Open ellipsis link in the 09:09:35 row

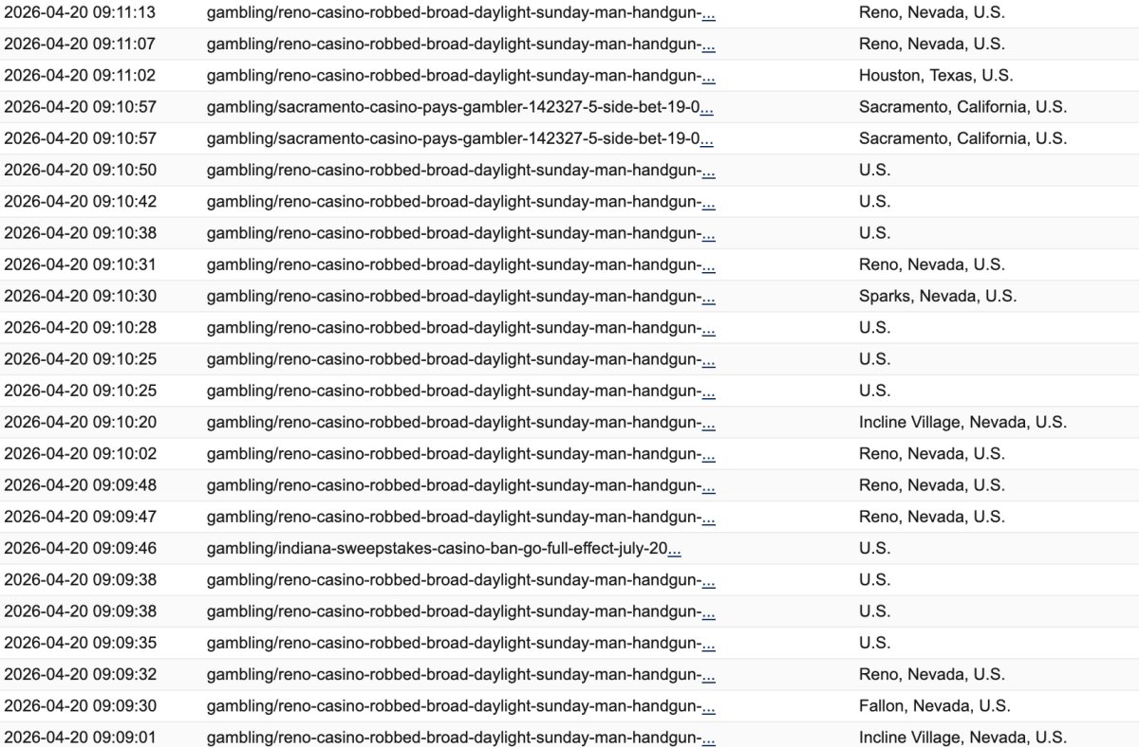pos(708,643)
